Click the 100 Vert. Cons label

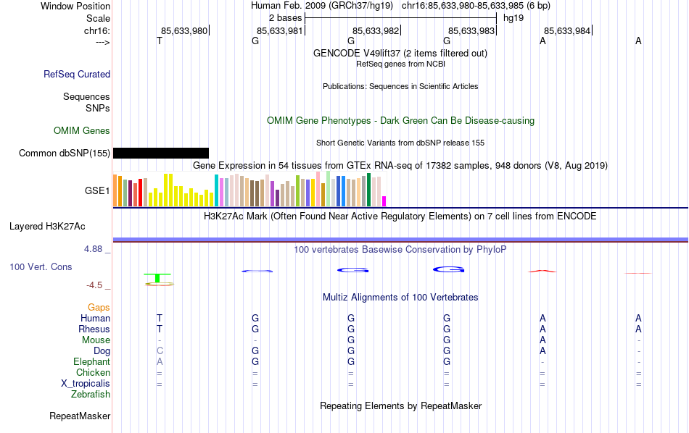click(41, 266)
